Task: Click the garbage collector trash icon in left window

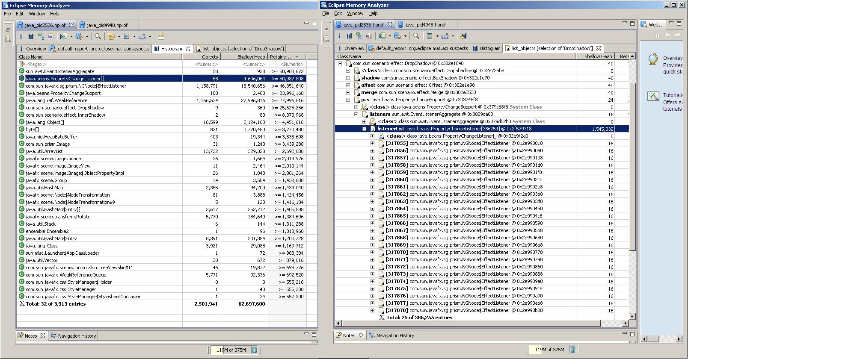Action: 254,350
